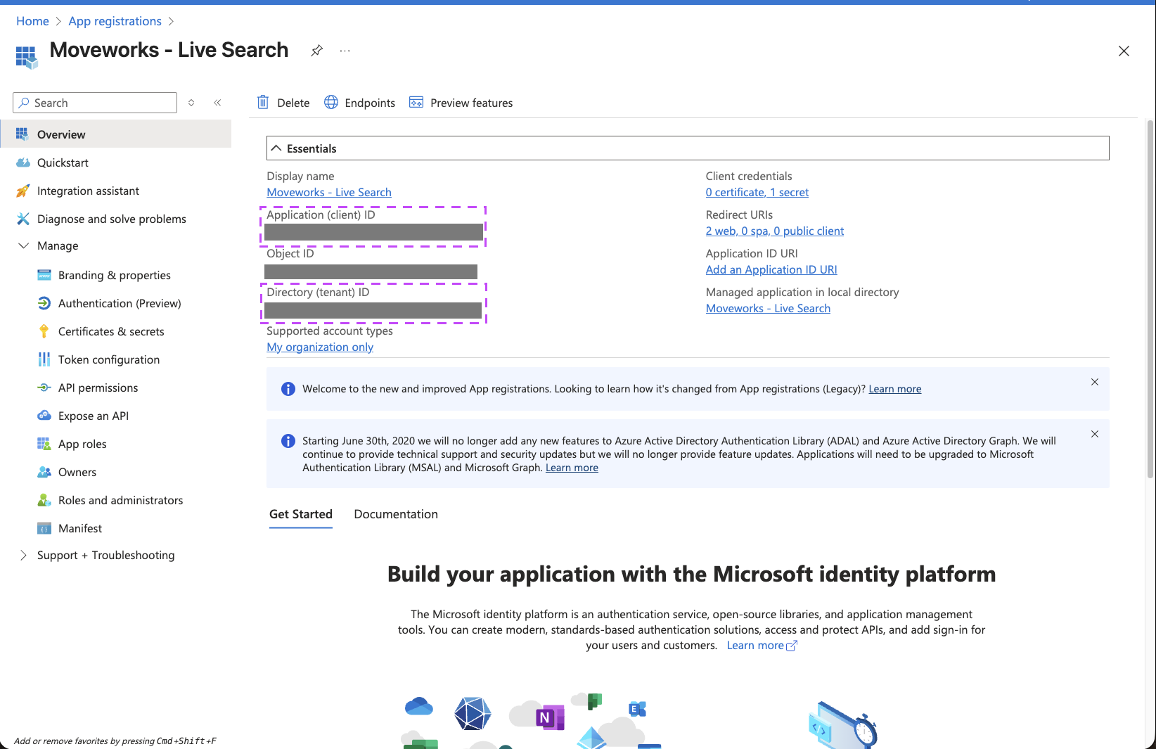Viewport: 1156px width, 749px height.
Task: Open Integration assistant rocket icon
Action: [23, 191]
